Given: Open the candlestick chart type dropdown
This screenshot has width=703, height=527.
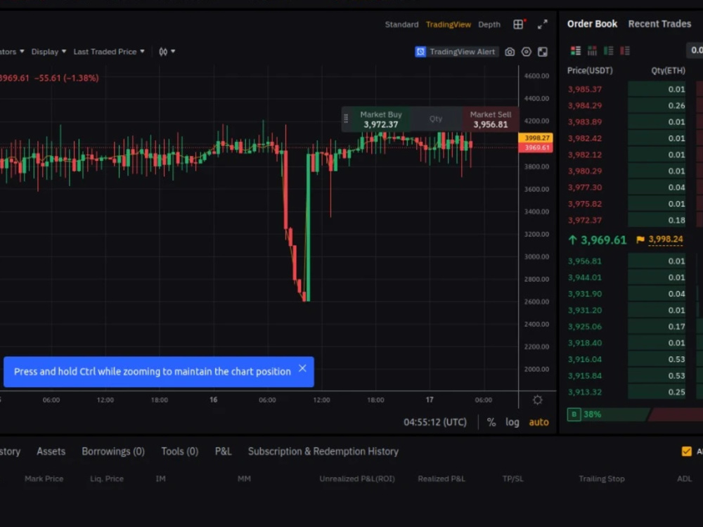Looking at the screenshot, I should [167, 51].
